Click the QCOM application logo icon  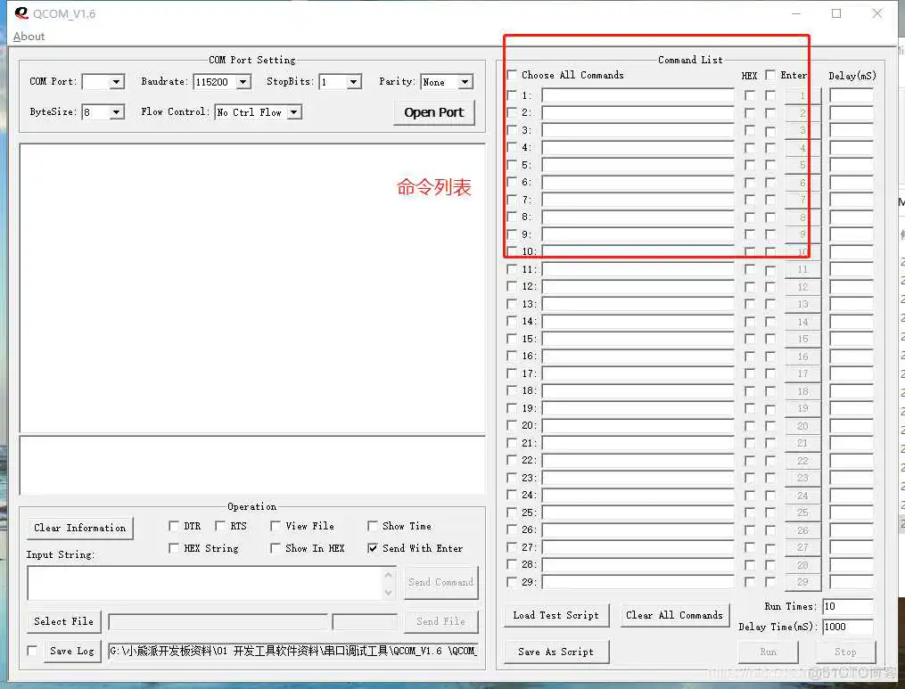21,13
